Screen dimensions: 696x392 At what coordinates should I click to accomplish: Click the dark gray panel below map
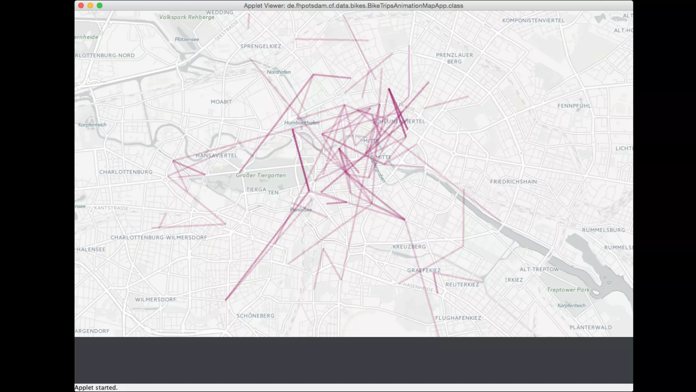[x=353, y=360]
